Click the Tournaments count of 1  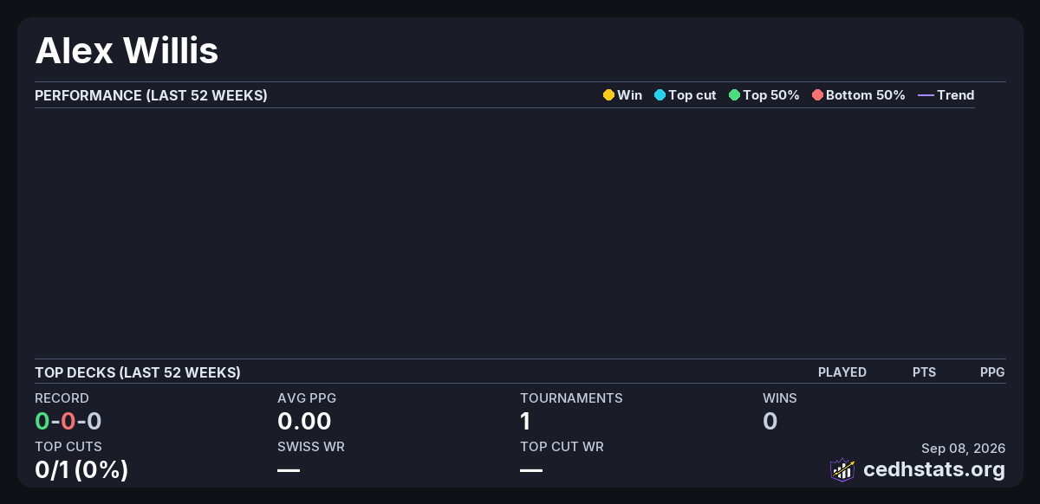(x=525, y=422)
